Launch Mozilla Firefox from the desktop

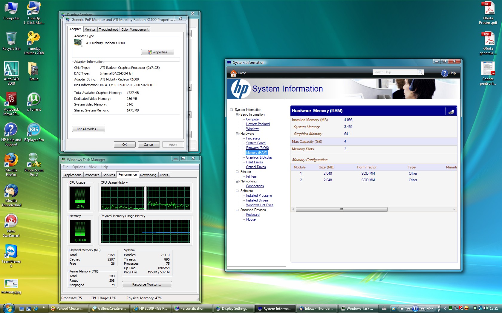[x=11, y=165]
